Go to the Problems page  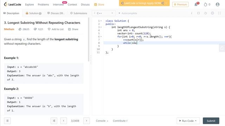coord(43,5)
